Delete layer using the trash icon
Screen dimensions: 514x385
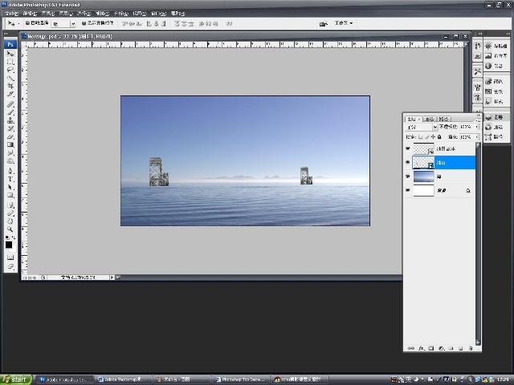click(471, 348)
